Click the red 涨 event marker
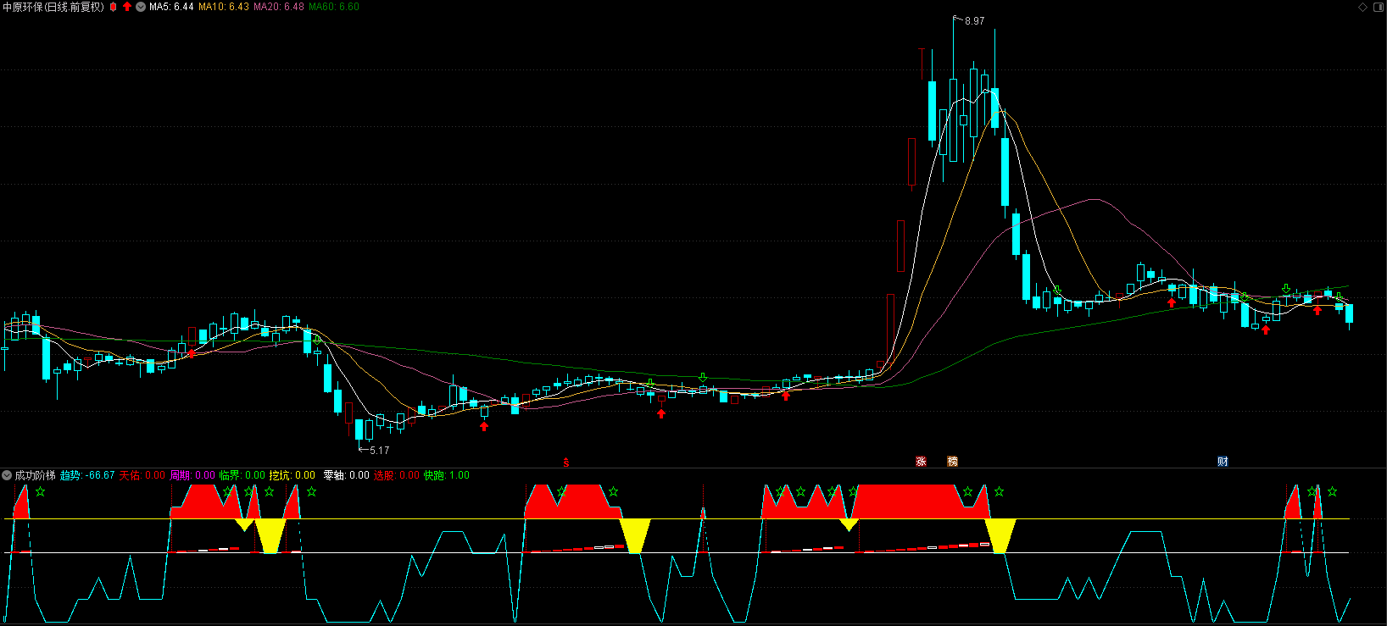Viewport: 1387px width, 626px height. tap(921, 462)
